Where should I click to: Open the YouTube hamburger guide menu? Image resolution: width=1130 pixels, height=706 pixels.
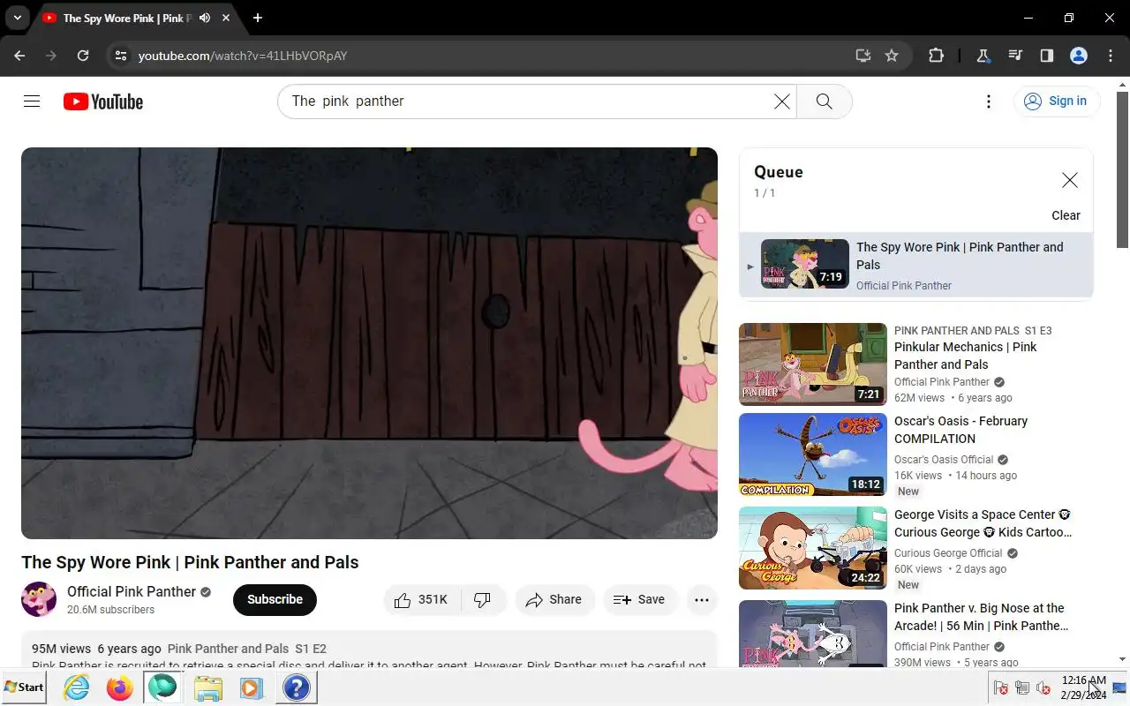(32, 101)
